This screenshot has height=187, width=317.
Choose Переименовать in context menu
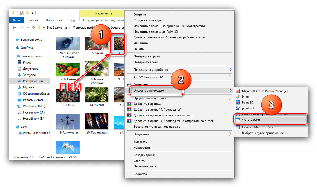(145, 166)
